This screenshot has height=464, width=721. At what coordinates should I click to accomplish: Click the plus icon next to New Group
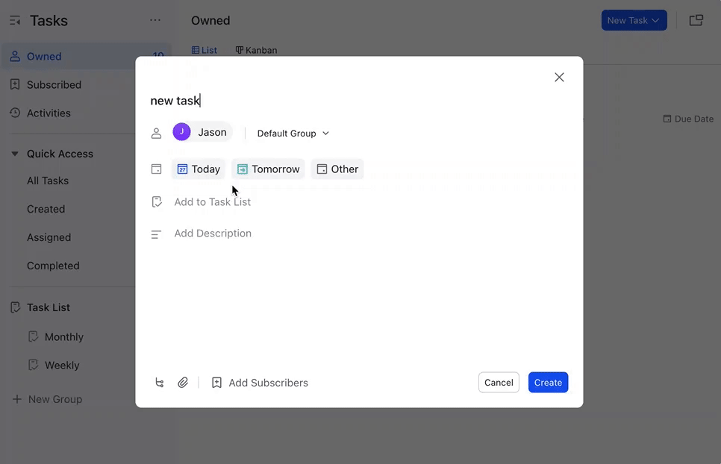pyautogui.click(x=16, y=398)
